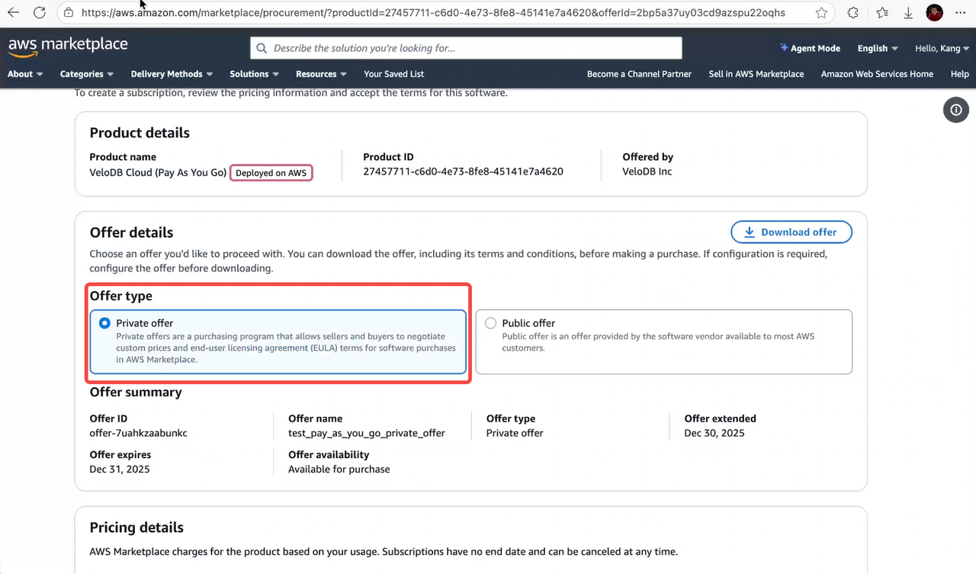The width and height of the screenshot is (976, 574).
Task: Click offer name test_pay_as_you_go_private_offer
Action: 367,433
